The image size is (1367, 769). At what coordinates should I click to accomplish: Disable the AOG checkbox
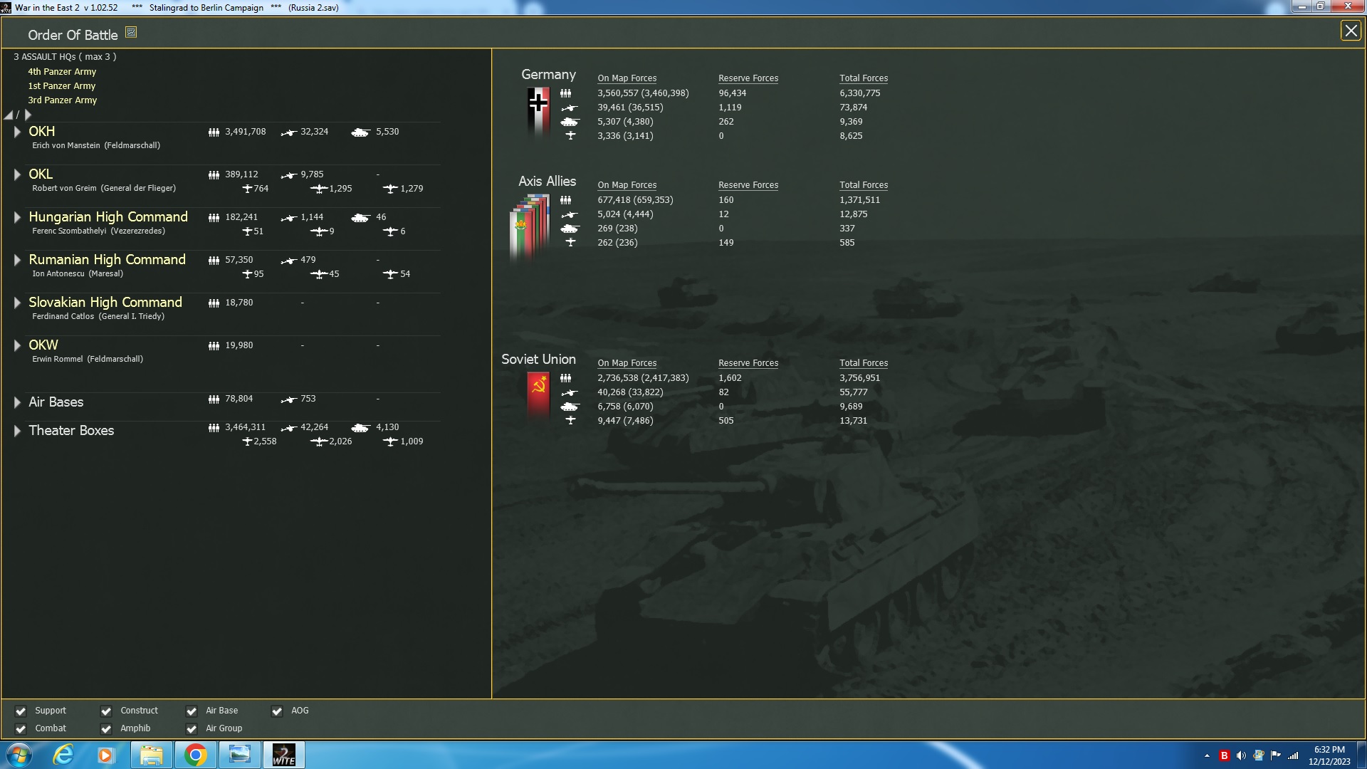(277, 711)
